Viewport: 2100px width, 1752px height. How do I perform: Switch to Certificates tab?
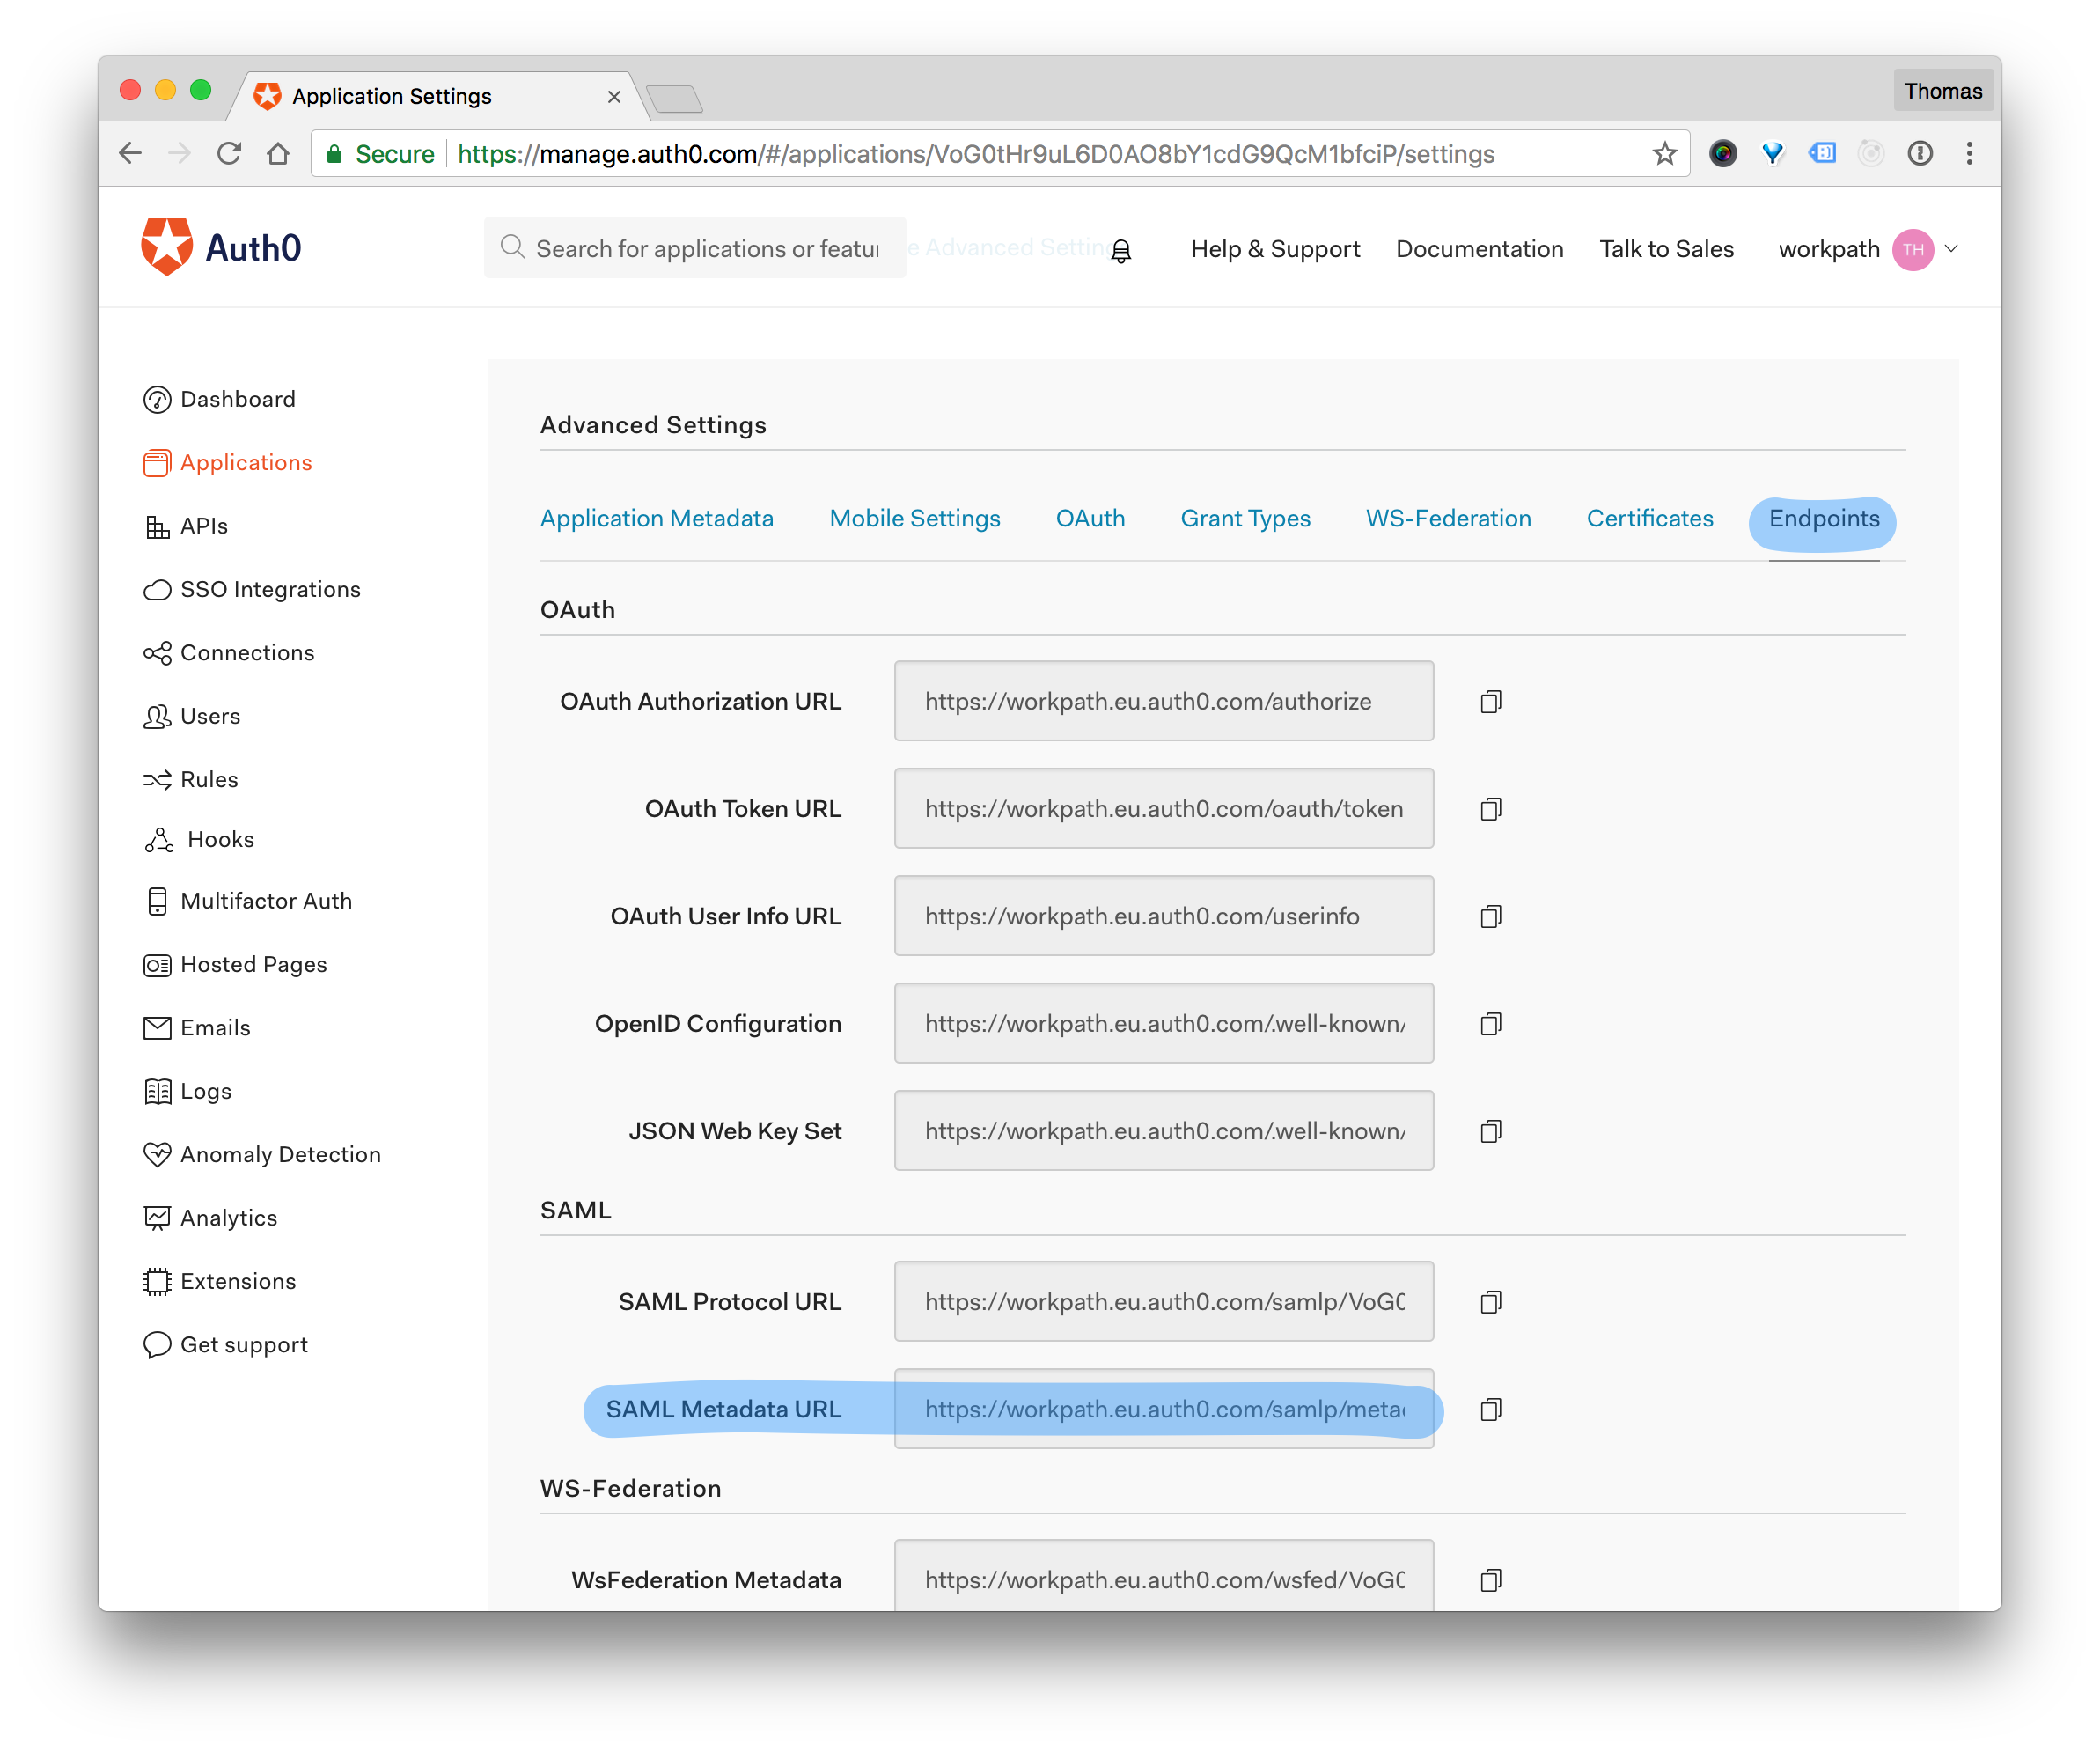click(1649, 519)
